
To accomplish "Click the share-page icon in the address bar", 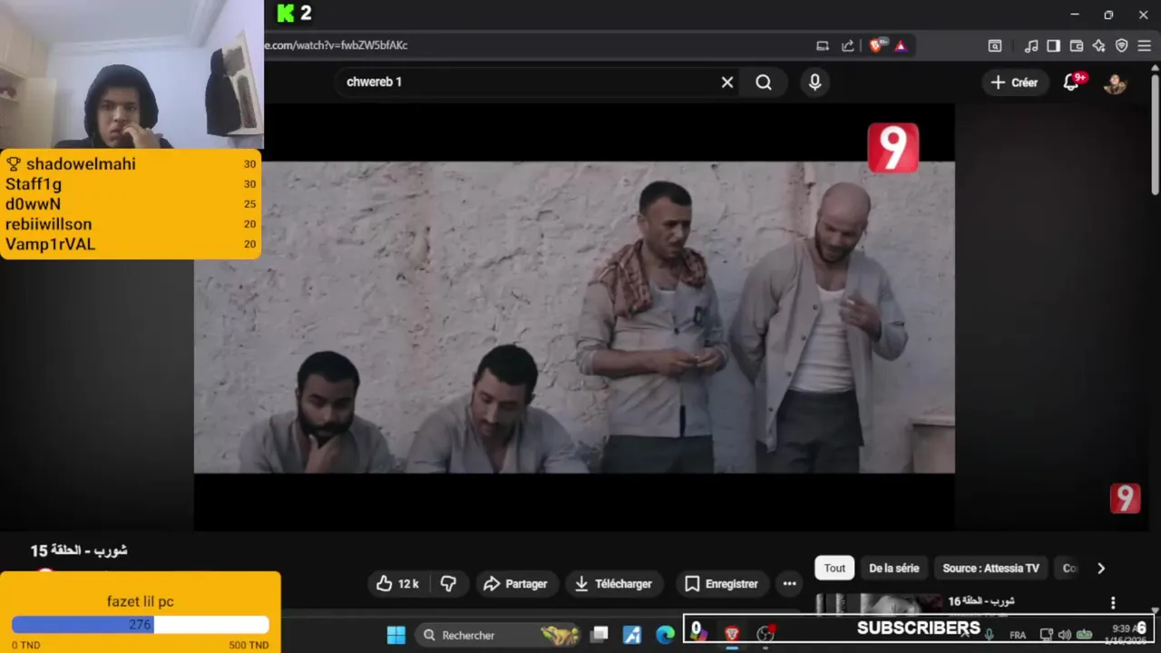I will click(847, 45).
